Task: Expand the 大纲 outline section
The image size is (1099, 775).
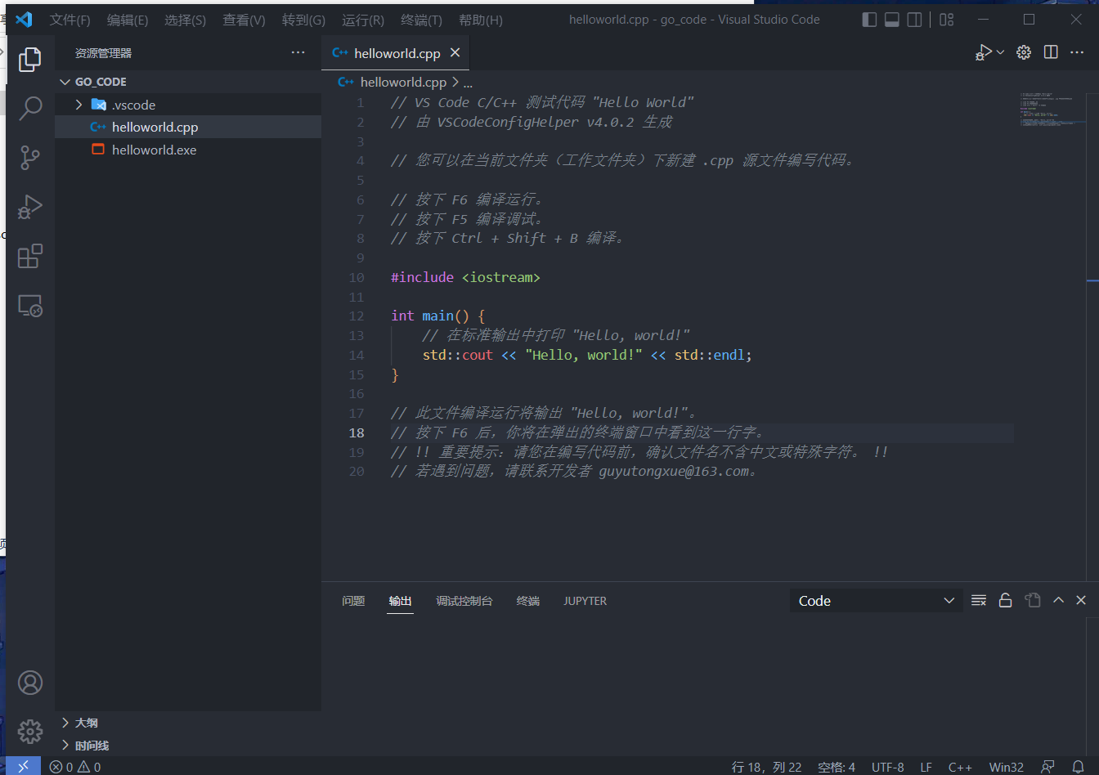Action: 188,723
